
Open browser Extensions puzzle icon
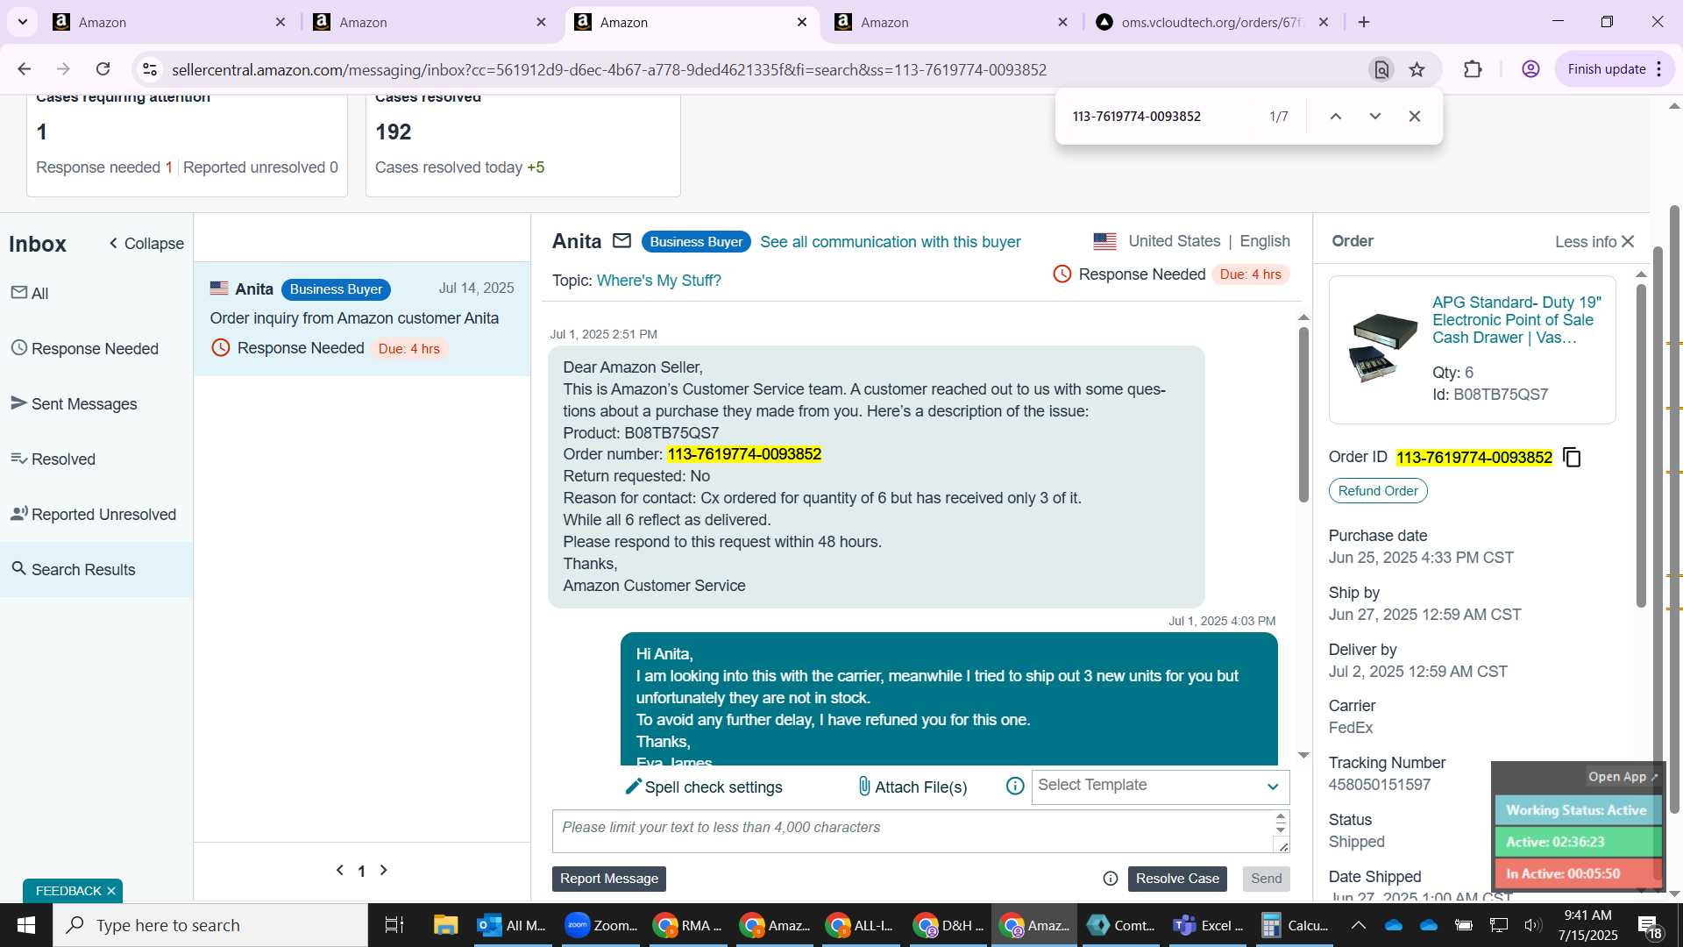(x=1474, y=69)
